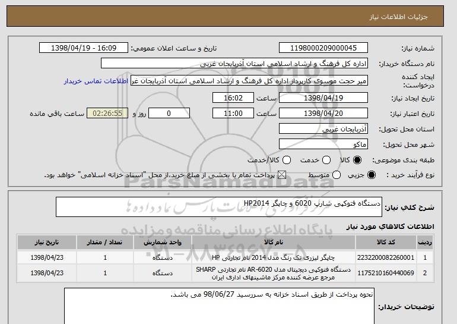Click the شرح کلی نیاز label

[410, 207]
